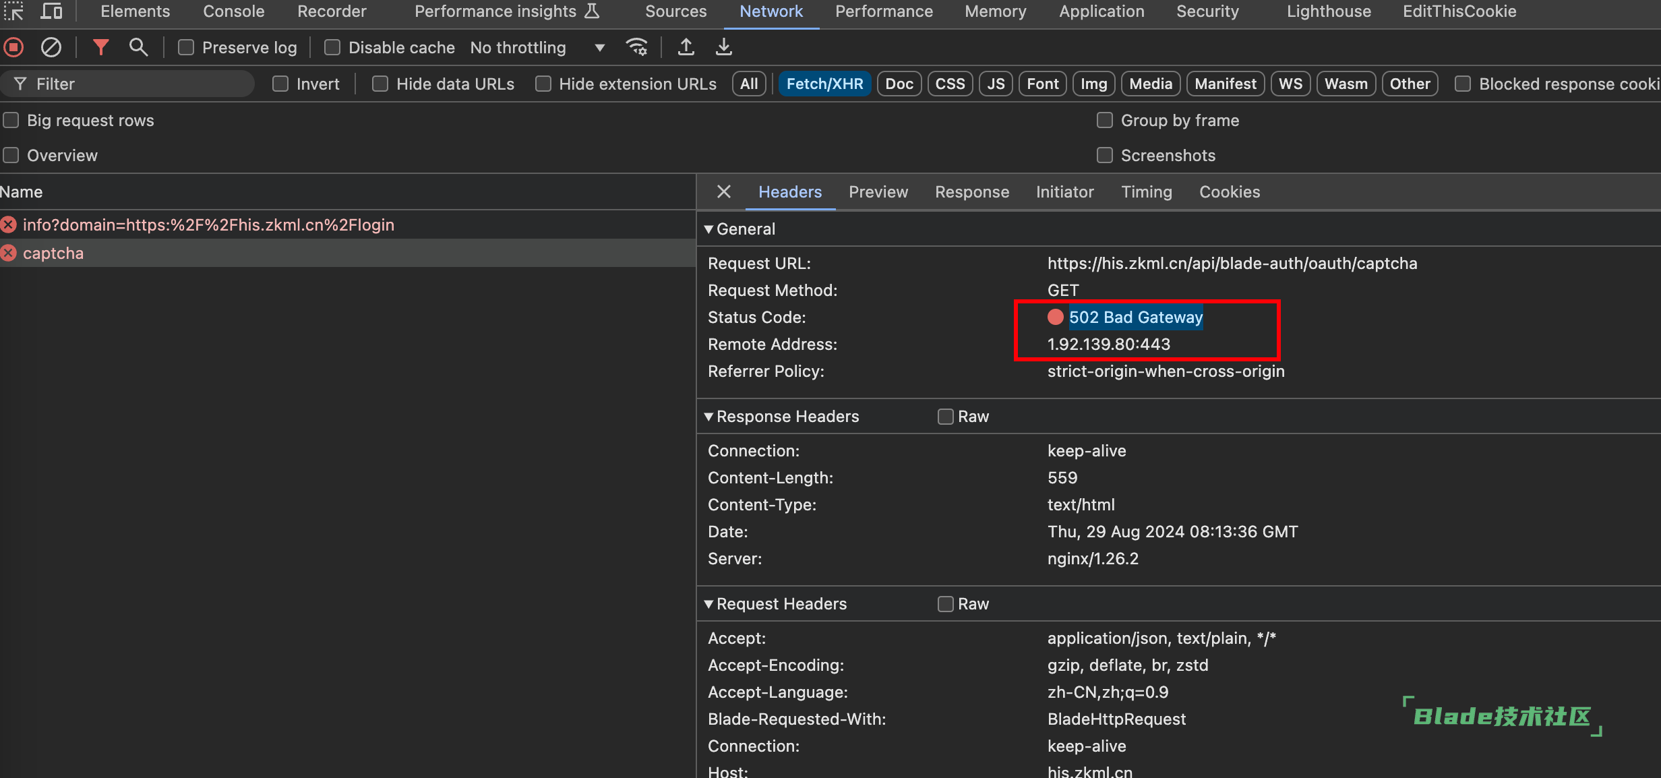Filter requests by Media type
The width and height of the screenshot is (1661, 778).
[x=1151, y=84]
